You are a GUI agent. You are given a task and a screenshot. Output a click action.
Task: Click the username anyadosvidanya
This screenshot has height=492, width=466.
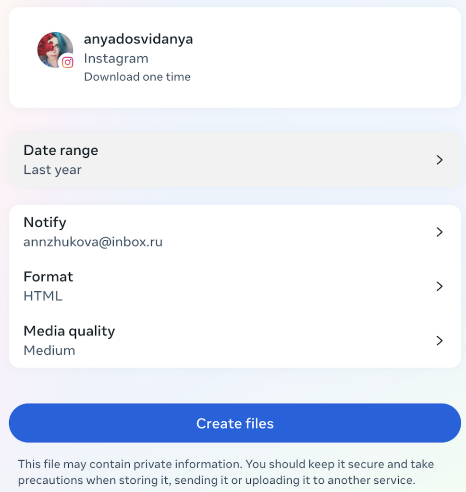point(138,38)
